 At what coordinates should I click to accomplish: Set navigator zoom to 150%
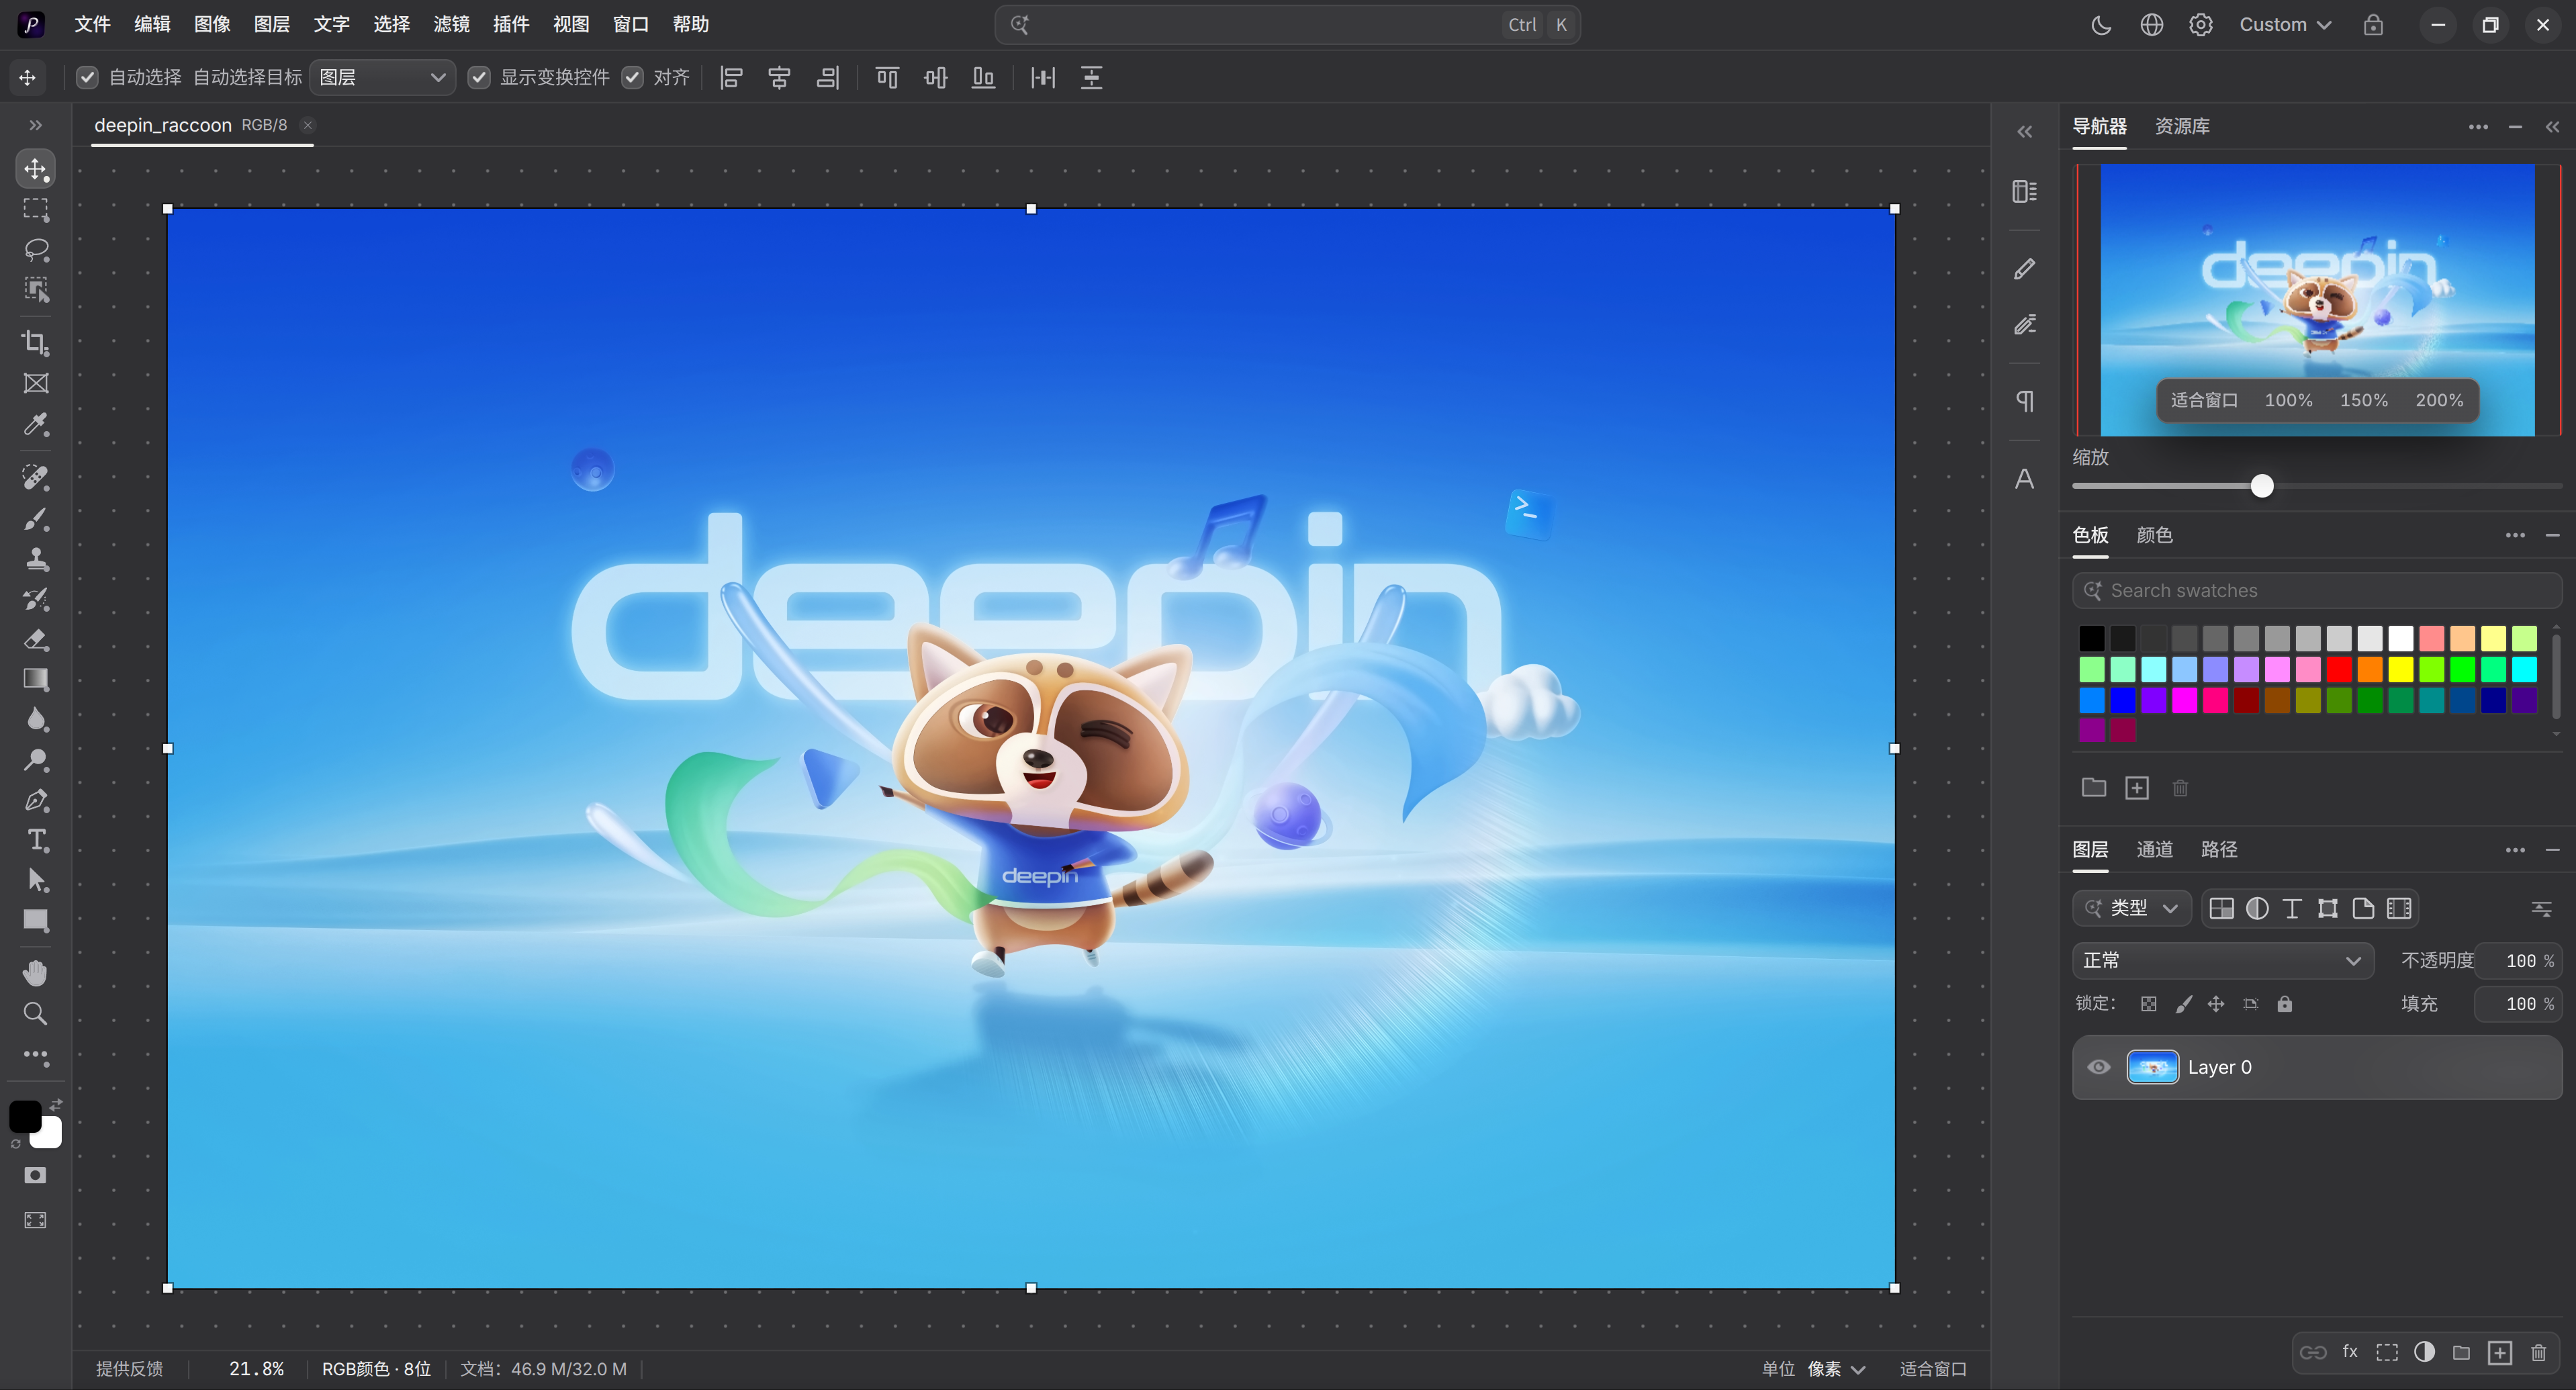2363,400
